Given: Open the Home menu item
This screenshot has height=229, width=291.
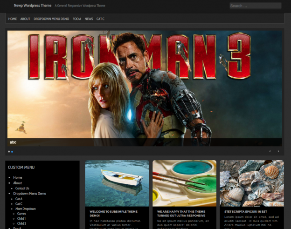Looking at the screenshot, I should (13, 19).
